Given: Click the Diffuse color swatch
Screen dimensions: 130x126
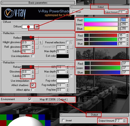Looking at the screenshot, I should tap(28, 27).
